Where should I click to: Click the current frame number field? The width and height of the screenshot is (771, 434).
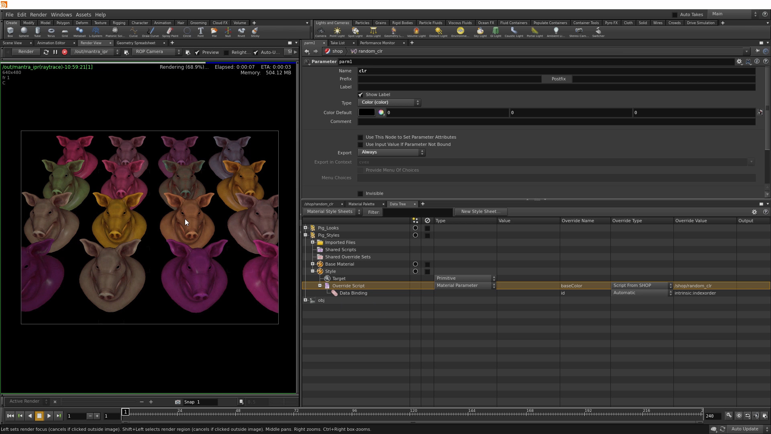pyautogui.click(x=76, y=416)
